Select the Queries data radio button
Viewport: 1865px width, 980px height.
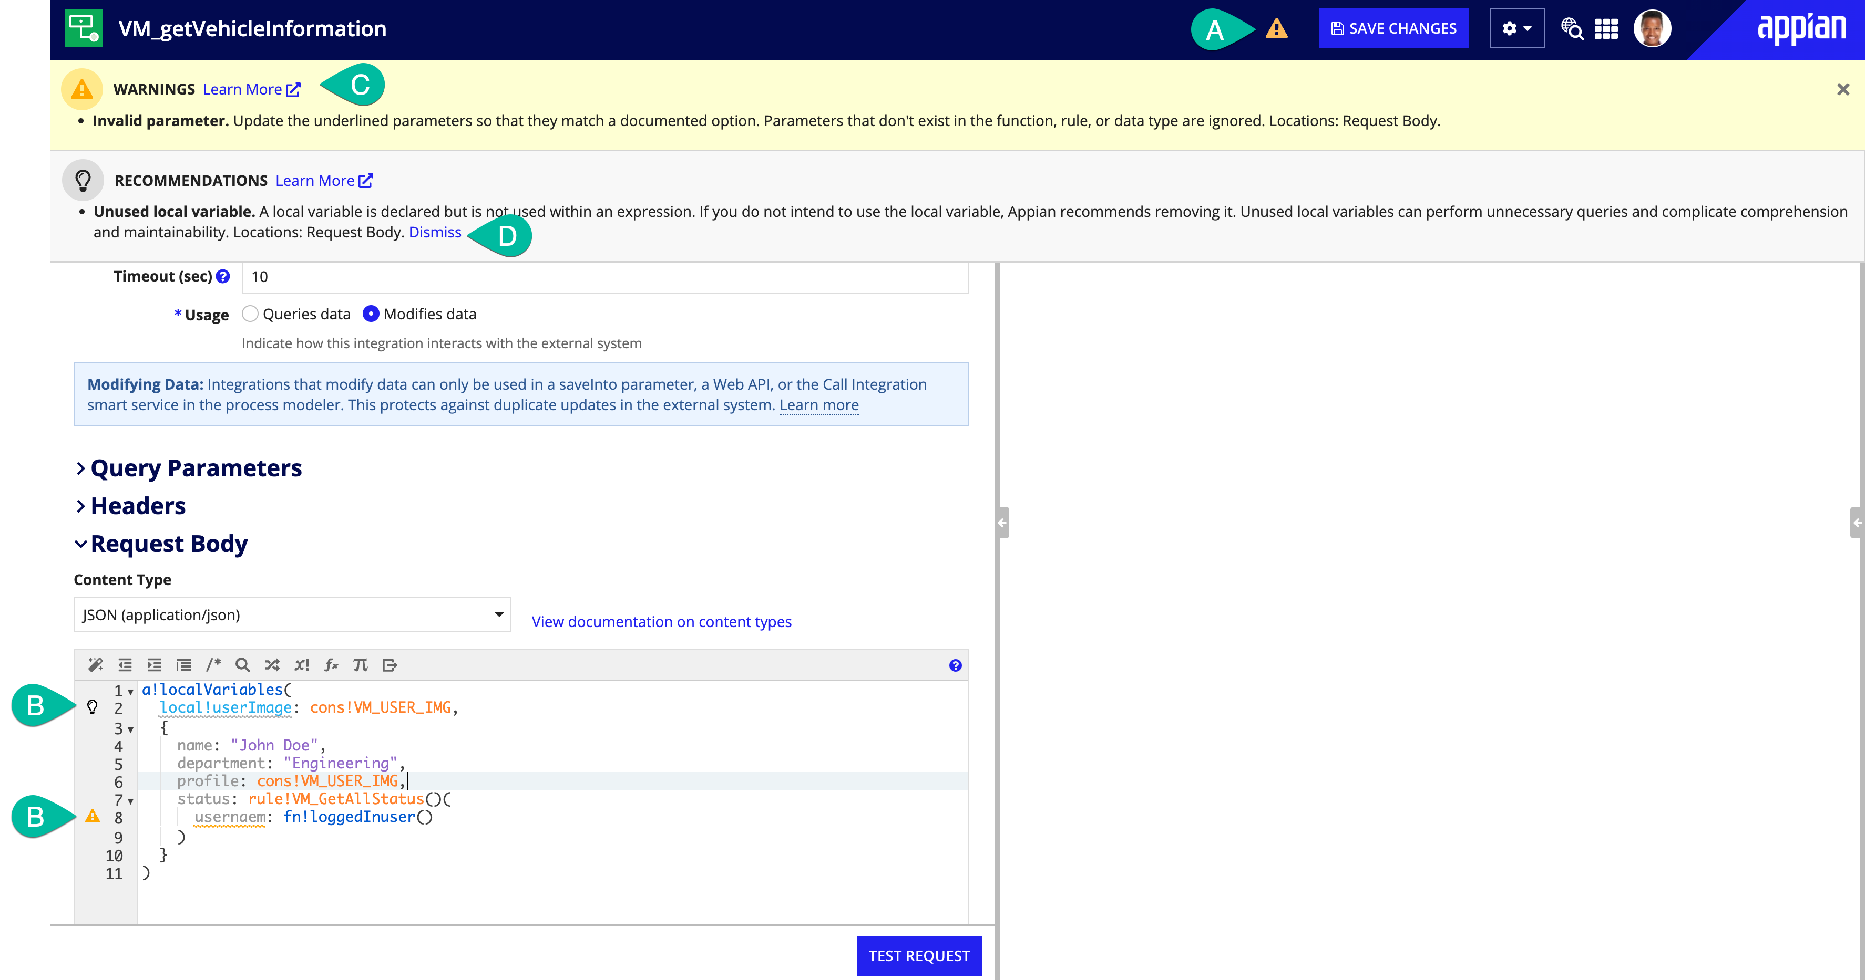point(250,313)
